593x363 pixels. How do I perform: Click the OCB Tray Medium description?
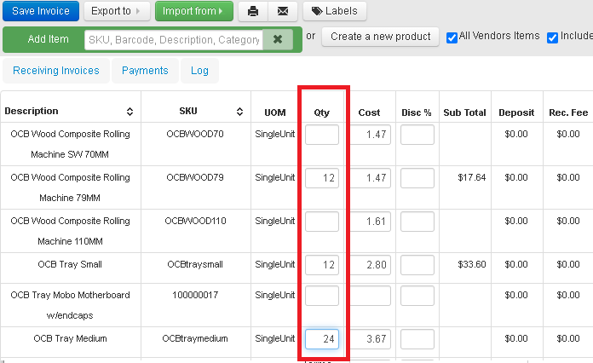click(x=70, y=339)
